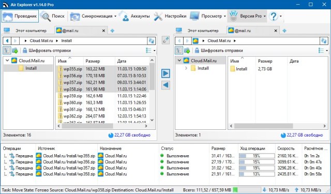Expand Install folder in right tree
The width and height of the screenshot is (331, 194).
pyautogui.click(x=186, y=68)
